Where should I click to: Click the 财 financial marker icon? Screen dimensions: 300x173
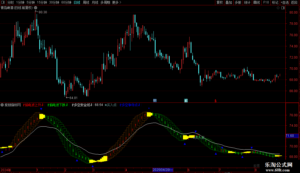point(155,101)
